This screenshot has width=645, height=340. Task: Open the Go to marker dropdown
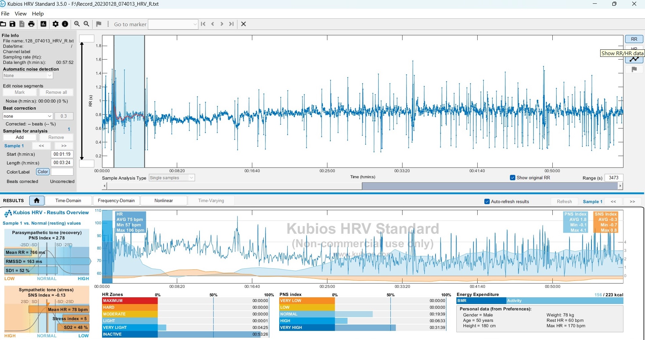173,24
